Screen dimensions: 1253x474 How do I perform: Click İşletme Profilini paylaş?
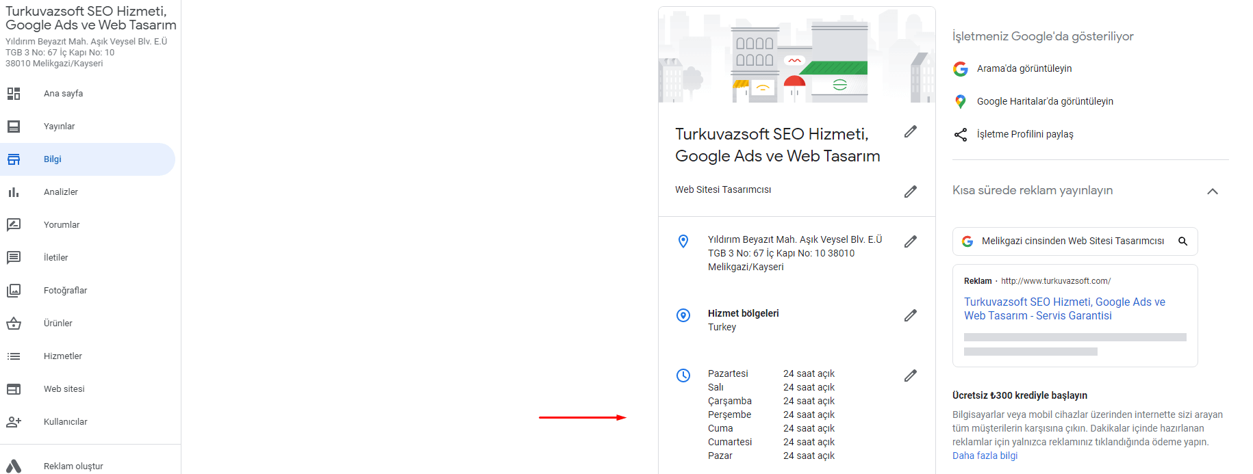point(1025,135)
